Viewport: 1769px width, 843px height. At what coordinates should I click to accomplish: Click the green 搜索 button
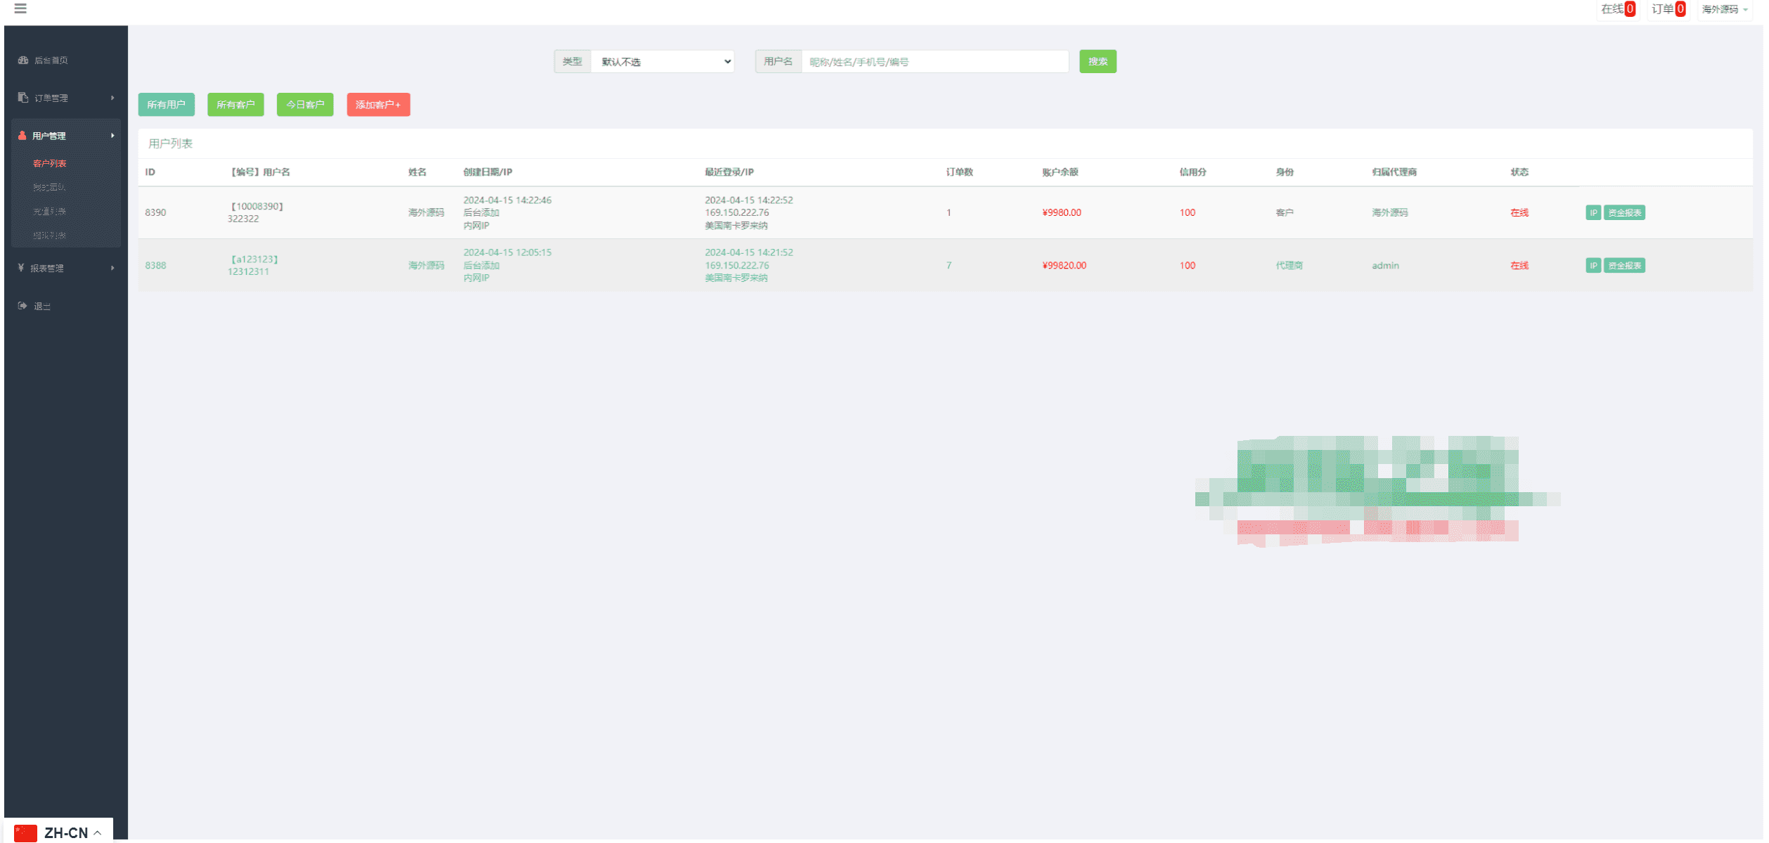pos(1098,62)
